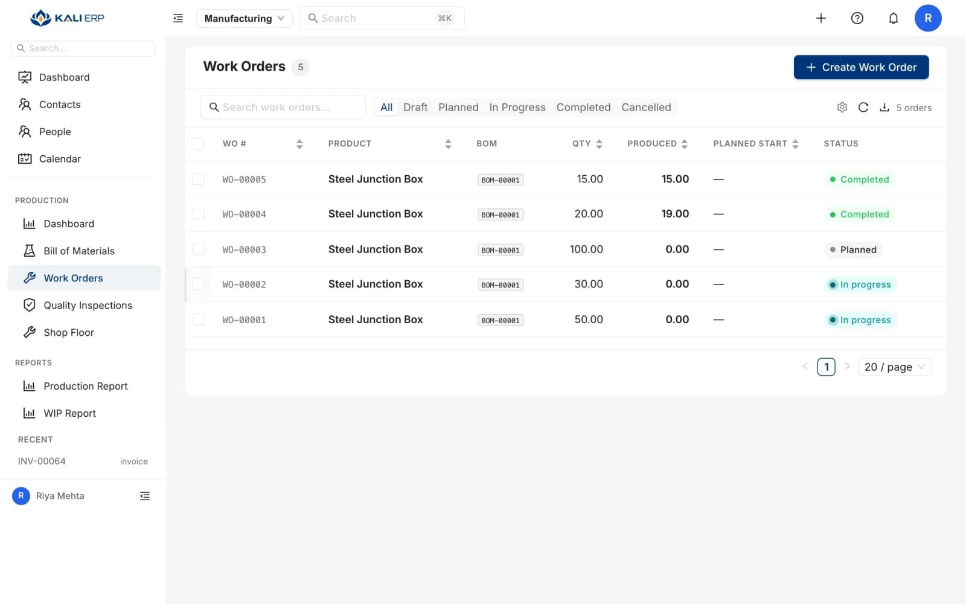Sort by QTY column arrows
966x604 pixels.
coord(599,144)
